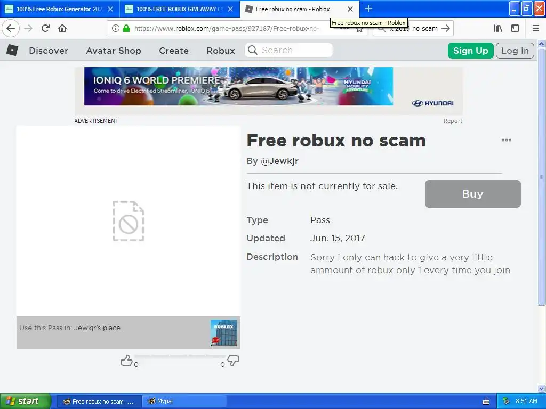Click the pass image placeholder icon
546x409 pixels.
click(129, 221)
